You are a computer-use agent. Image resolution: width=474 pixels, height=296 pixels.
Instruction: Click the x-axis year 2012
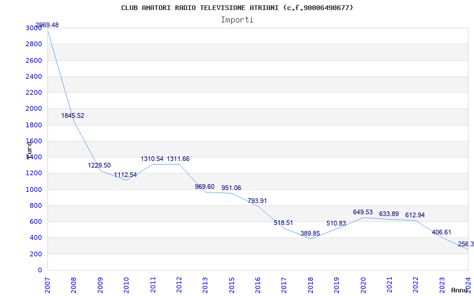tap(179, 285)
